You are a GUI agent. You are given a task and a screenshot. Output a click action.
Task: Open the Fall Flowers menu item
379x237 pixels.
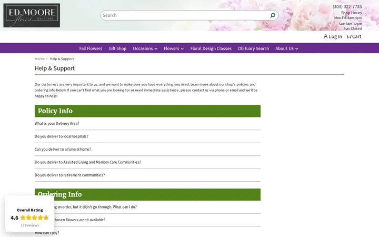point(91,48)
